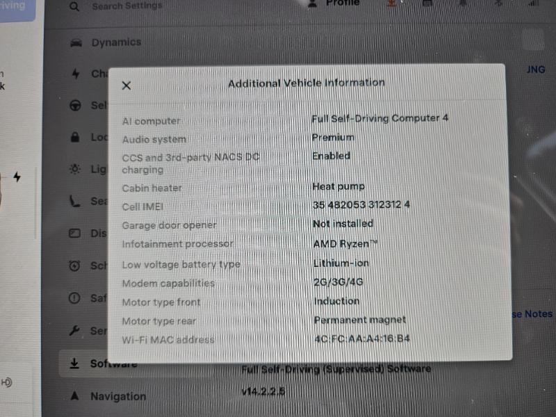Image resolution: width=556 pixels, height=417 pixels.
Task: Click the 2G/3G/4G modem value
Action: [x=338, y=282]
